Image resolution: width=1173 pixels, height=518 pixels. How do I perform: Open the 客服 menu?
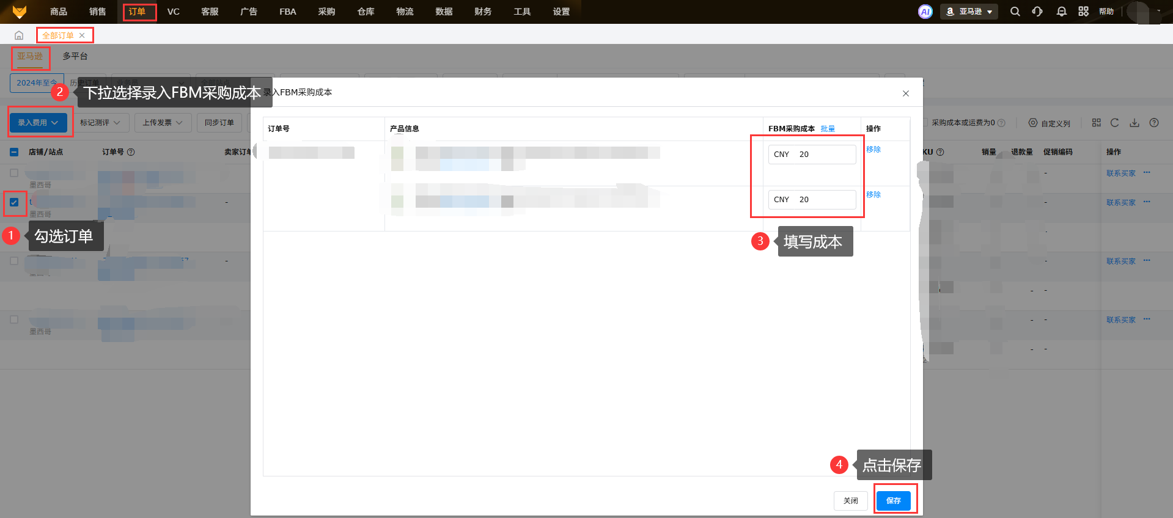210,12
